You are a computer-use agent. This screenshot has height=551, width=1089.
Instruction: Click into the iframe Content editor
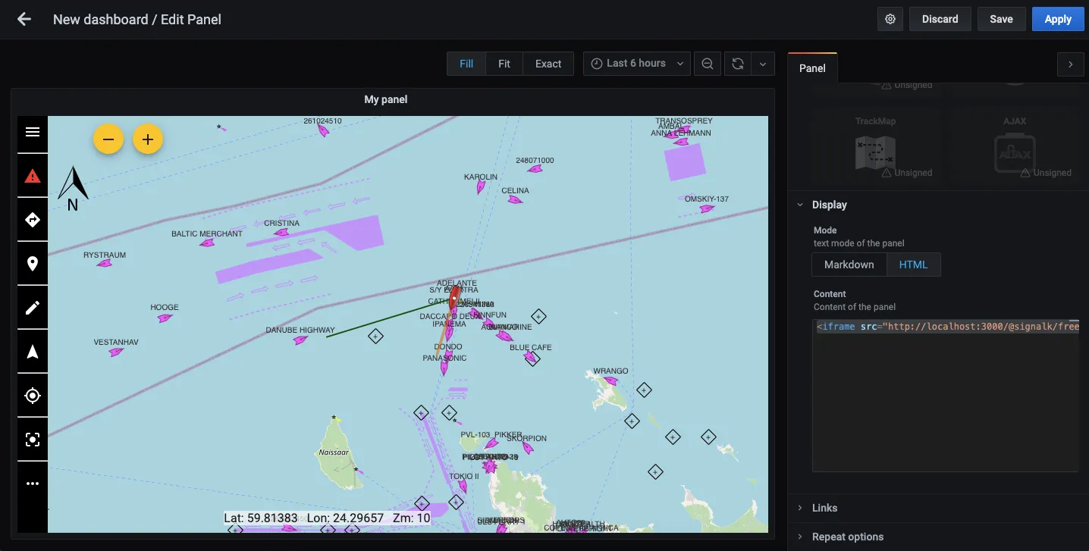945,394
